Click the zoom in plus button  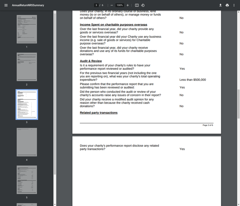click(x=128, y=5)
